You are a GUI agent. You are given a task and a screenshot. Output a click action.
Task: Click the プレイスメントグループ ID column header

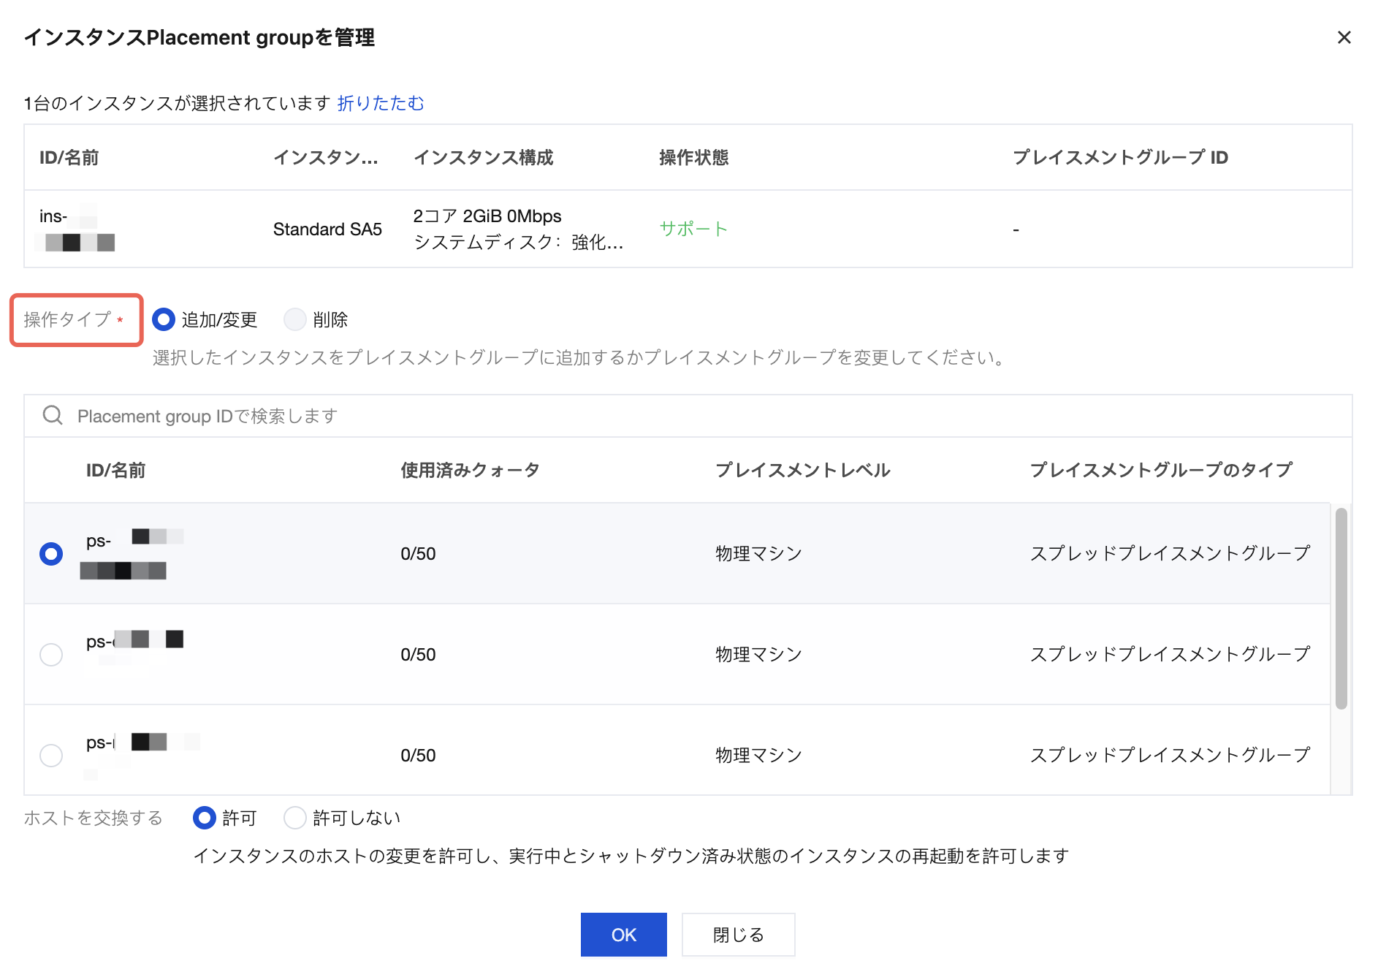[x=1120, y=157]
